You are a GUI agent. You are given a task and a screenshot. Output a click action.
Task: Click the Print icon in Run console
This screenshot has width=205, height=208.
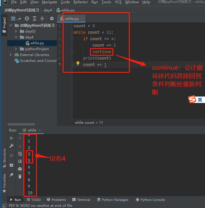coord(20,169)
